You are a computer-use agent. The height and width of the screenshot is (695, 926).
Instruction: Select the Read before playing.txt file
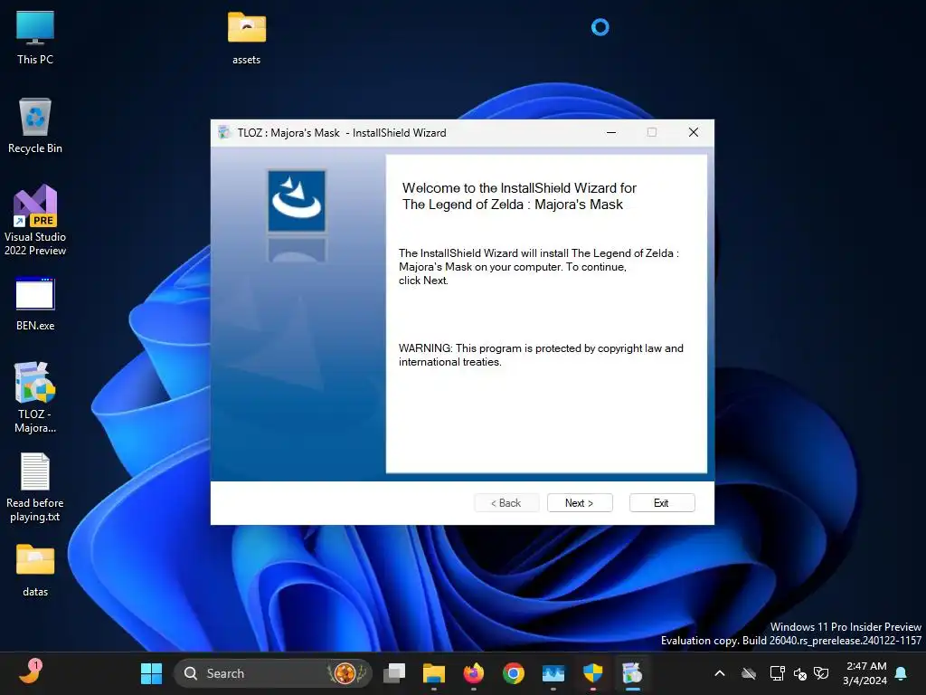(x=35, y=488)
